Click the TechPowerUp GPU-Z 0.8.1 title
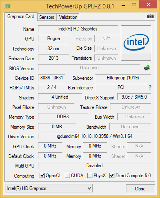Viewport: 160px width, 198px height. [x=80, y=6]
